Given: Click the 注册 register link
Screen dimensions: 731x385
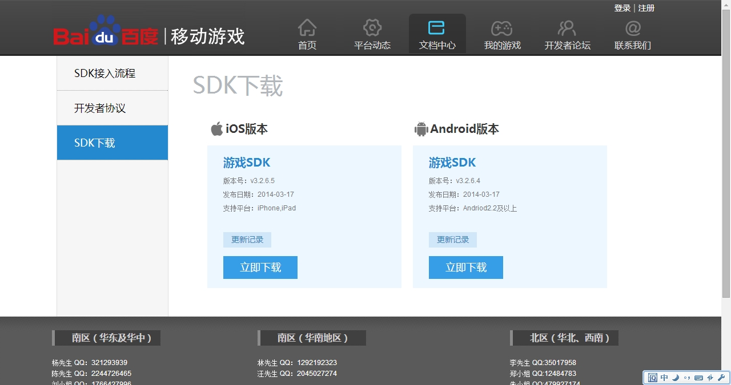Looking at the screenshot, I should (x=646, y=8).
